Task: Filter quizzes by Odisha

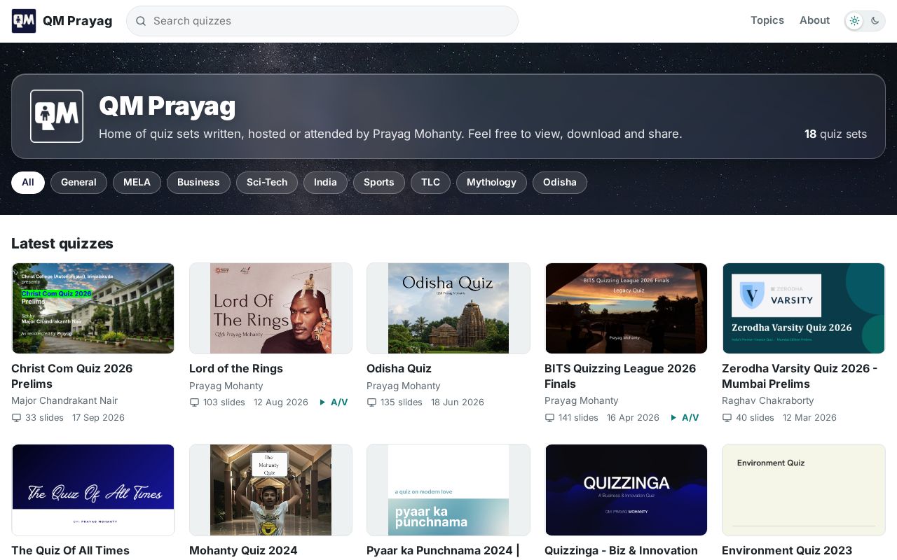Action: [560, 183]
